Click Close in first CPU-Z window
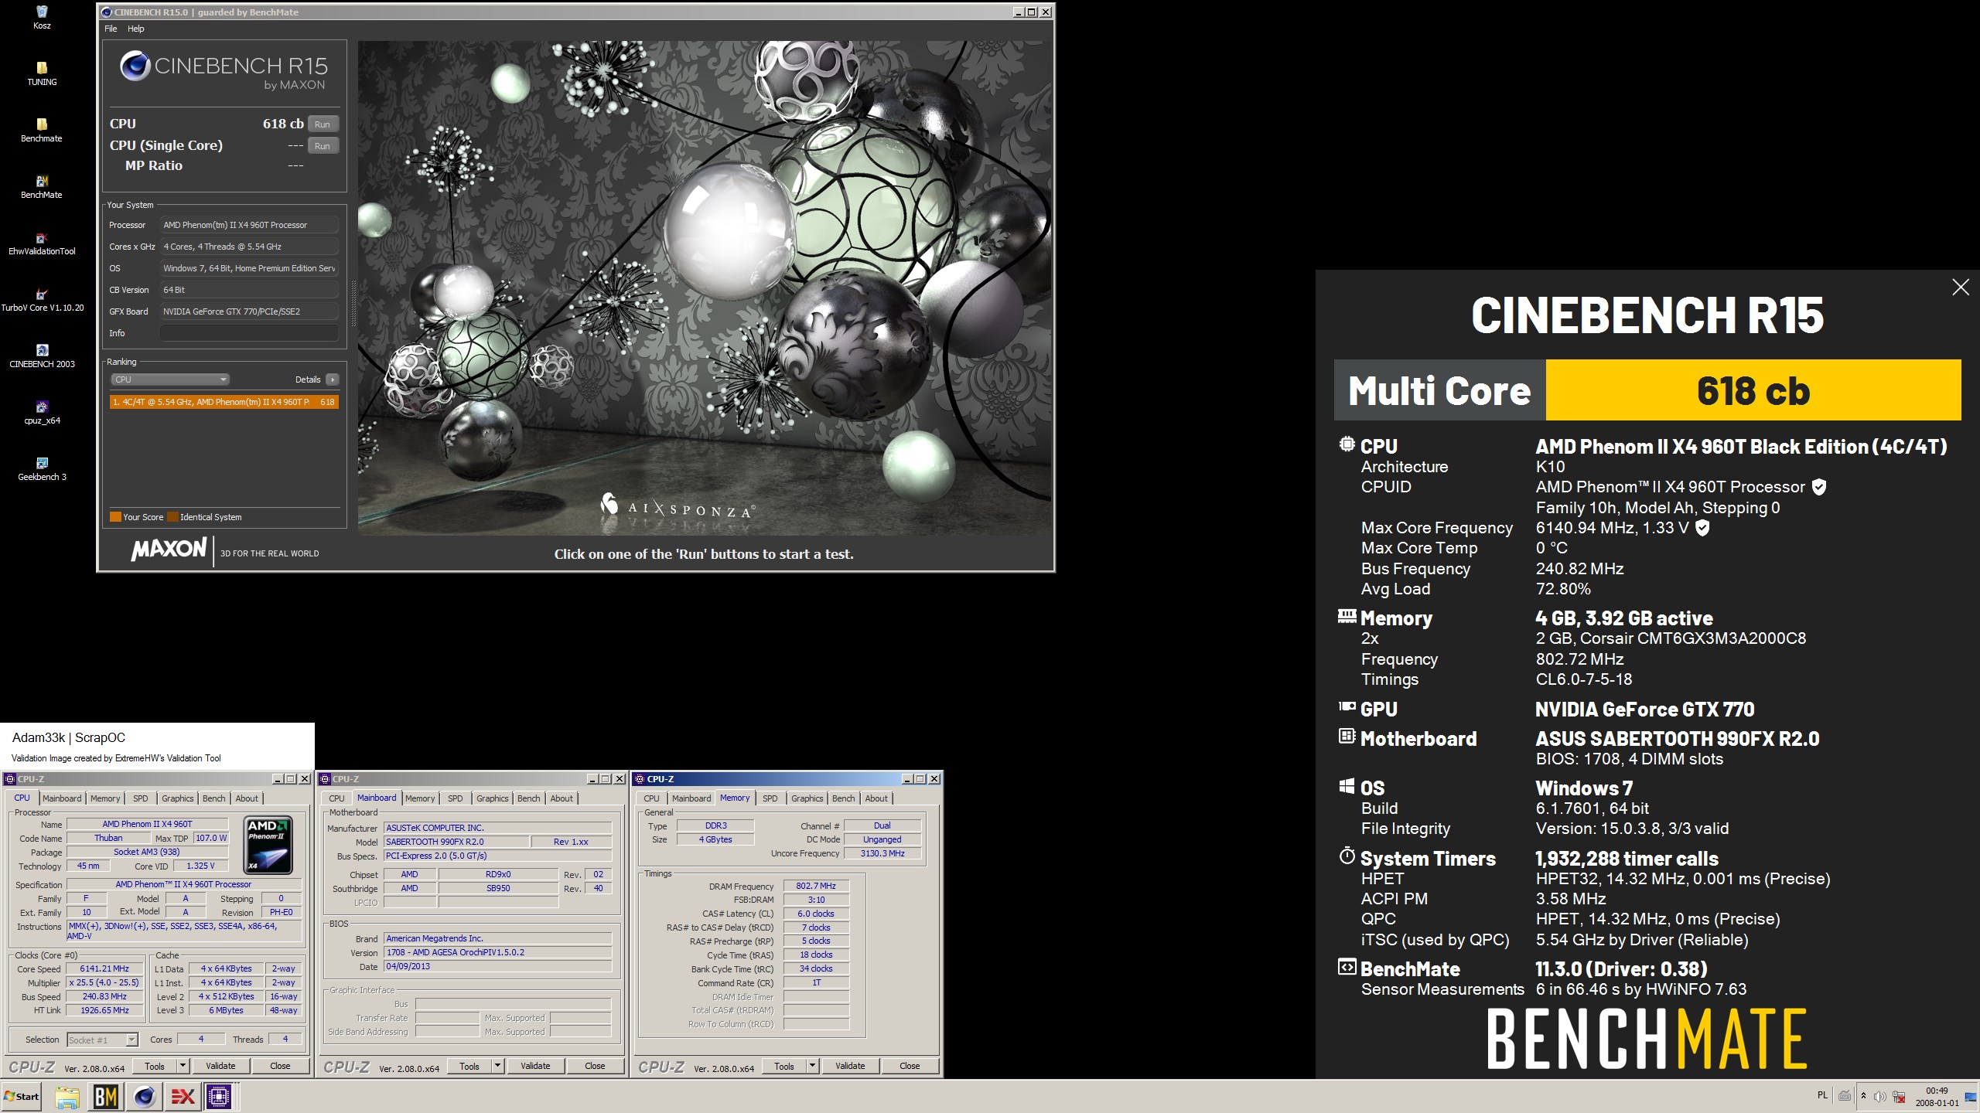1980x1113 pixels. [x=280, y=1066]
